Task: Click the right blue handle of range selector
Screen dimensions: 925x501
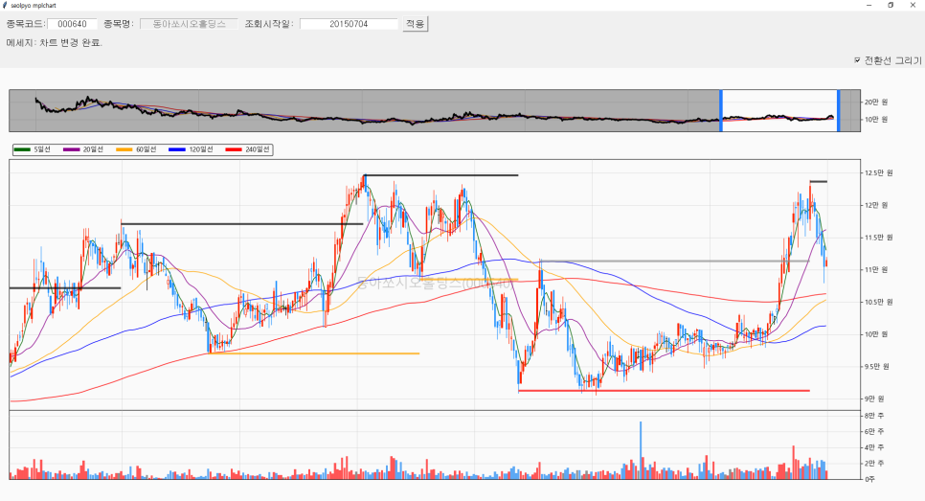Action: tap(838, 110)
